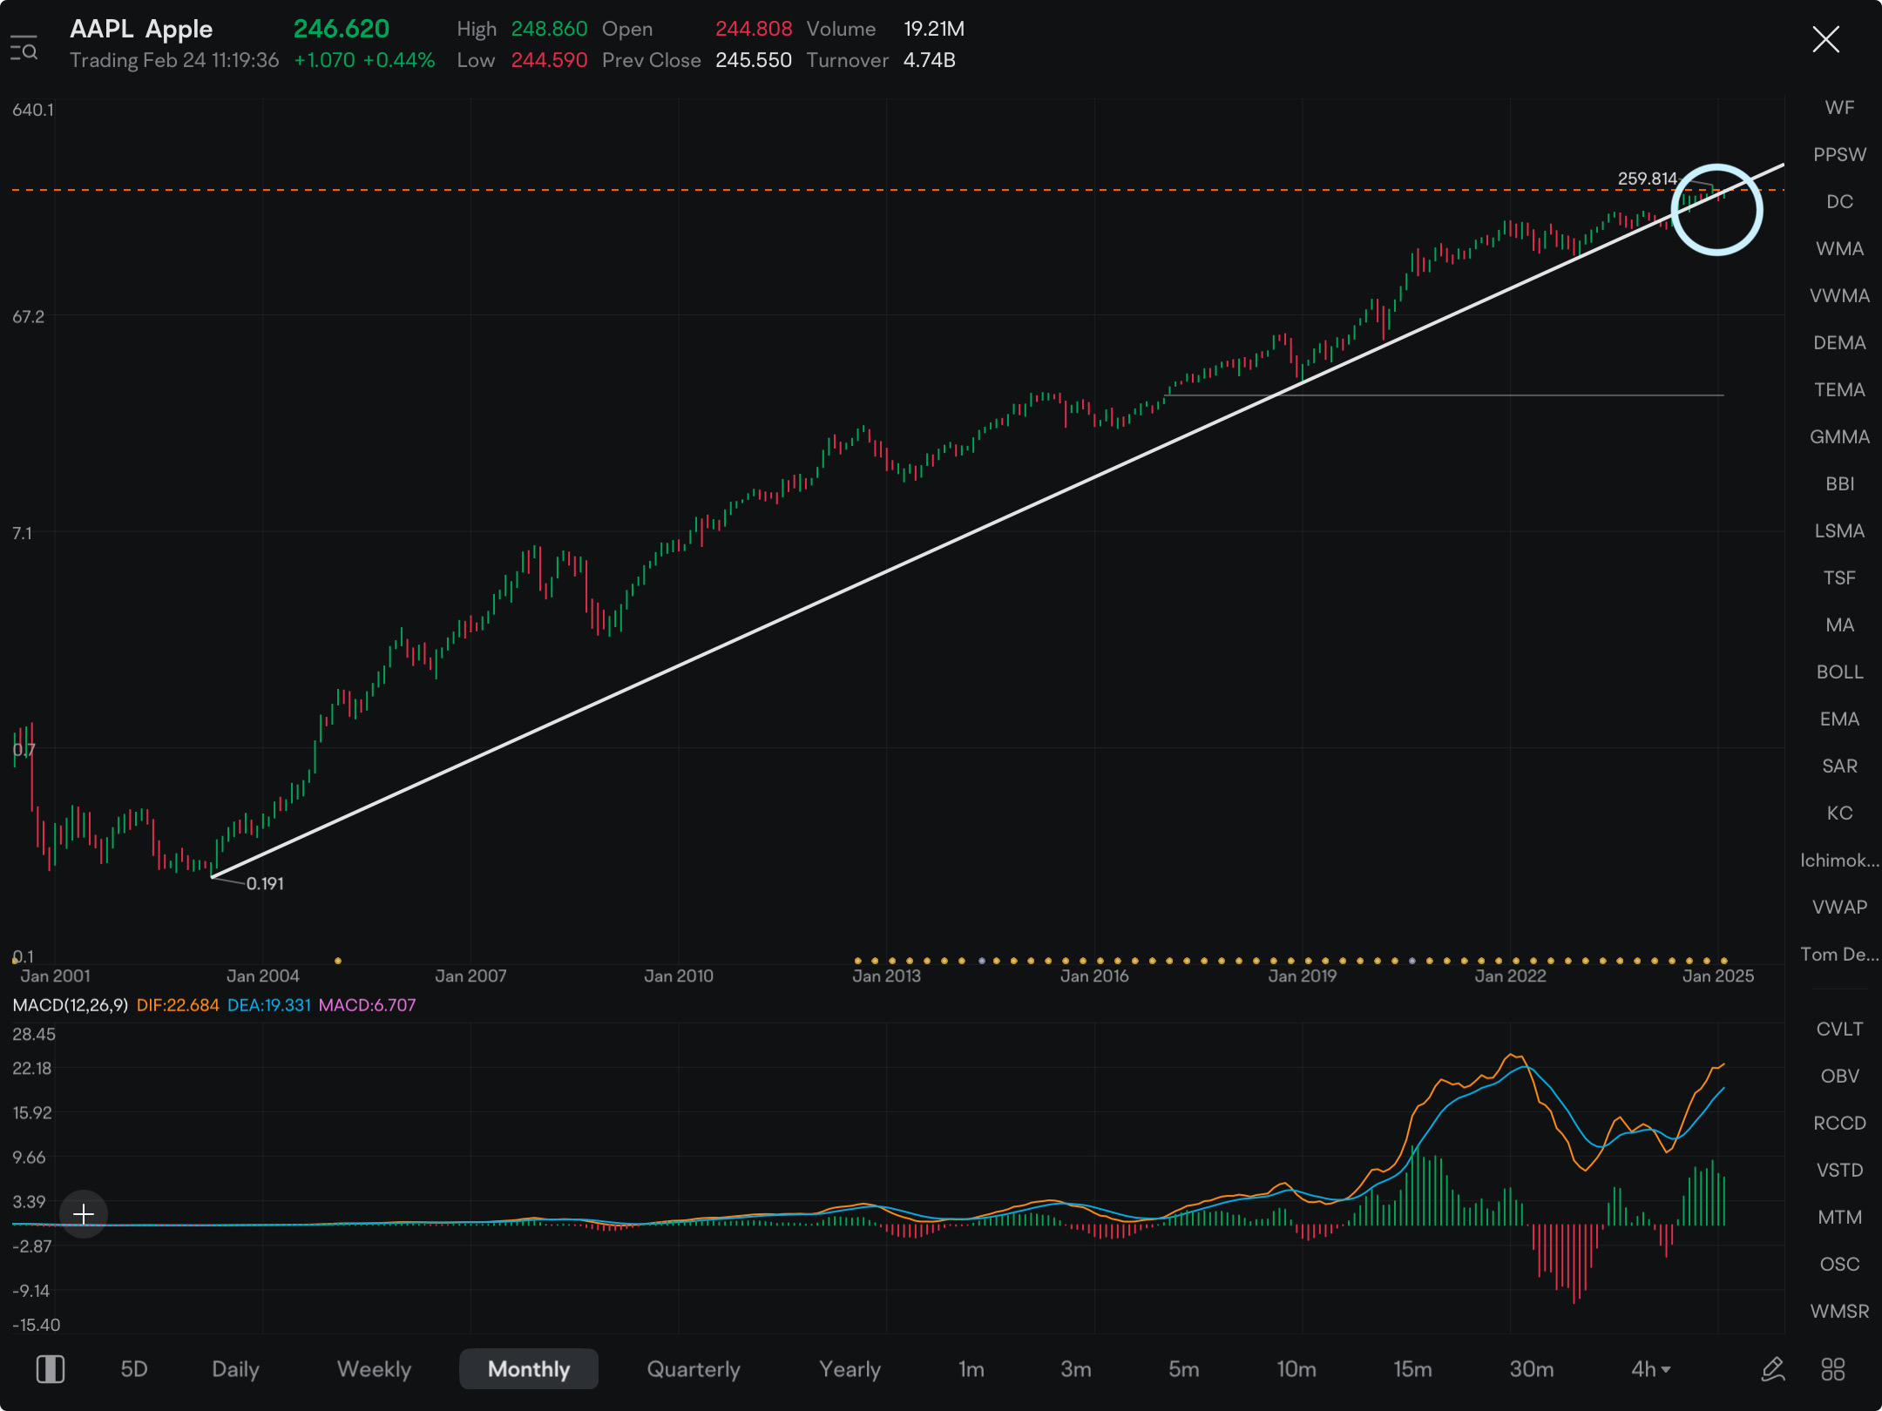Select the 15m interval
This screenshot has height=1411, width=1882.
pyautogui.click(x=1412, y=1368)
